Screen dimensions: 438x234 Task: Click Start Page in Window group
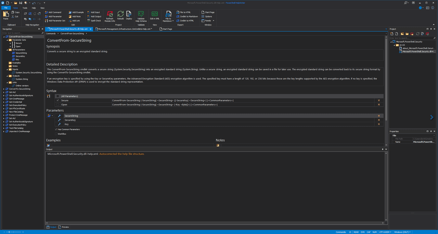click(208, 12)
